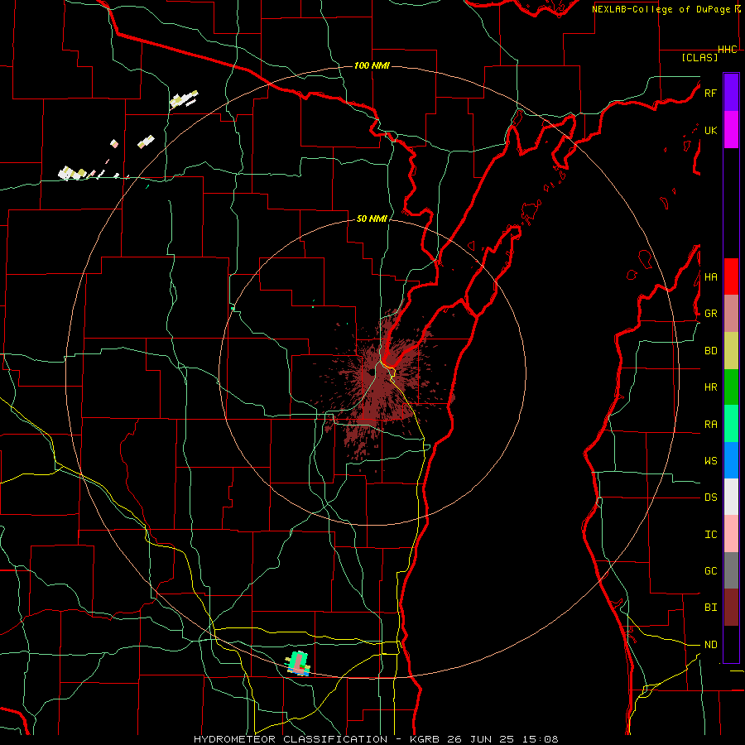Screen dimensions: 745x745
Task: Click the GC gray legend swatch
Action: pos(731,570)
